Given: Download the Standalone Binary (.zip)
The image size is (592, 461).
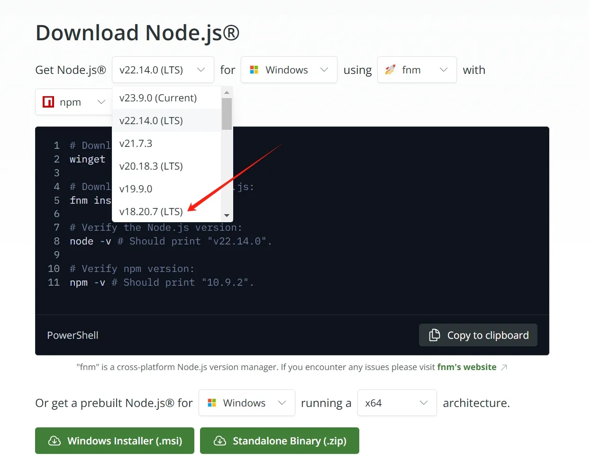Looking at the screenshot, I should (280, 441).
